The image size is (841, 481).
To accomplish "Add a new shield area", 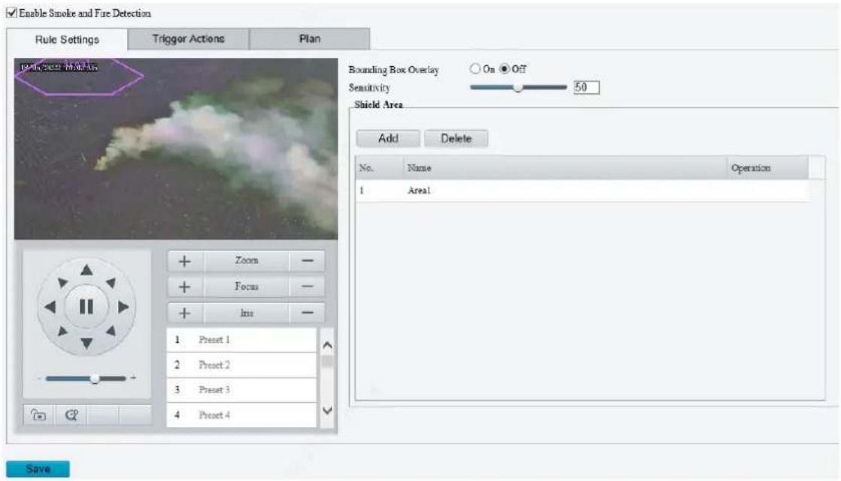I will point(388,138).
